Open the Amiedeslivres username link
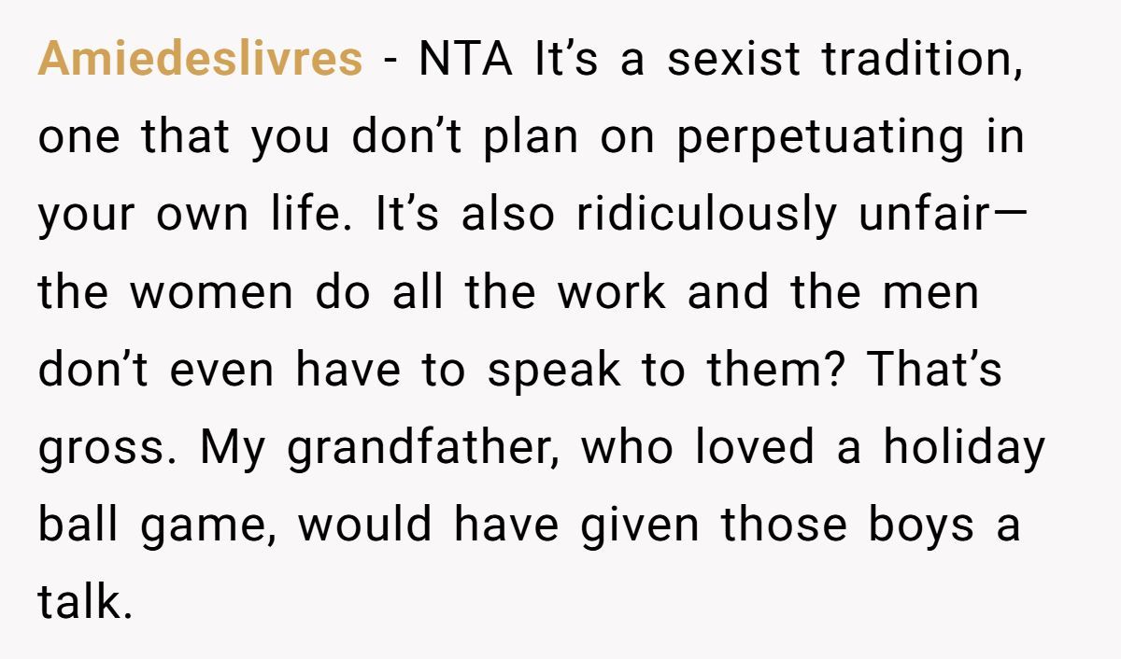Viewport: 1121px width, 659px height. pyautogui.click(x=200, y=61)
